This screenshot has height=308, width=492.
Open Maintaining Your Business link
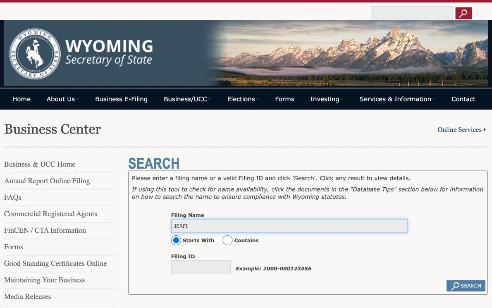[45, 280]
